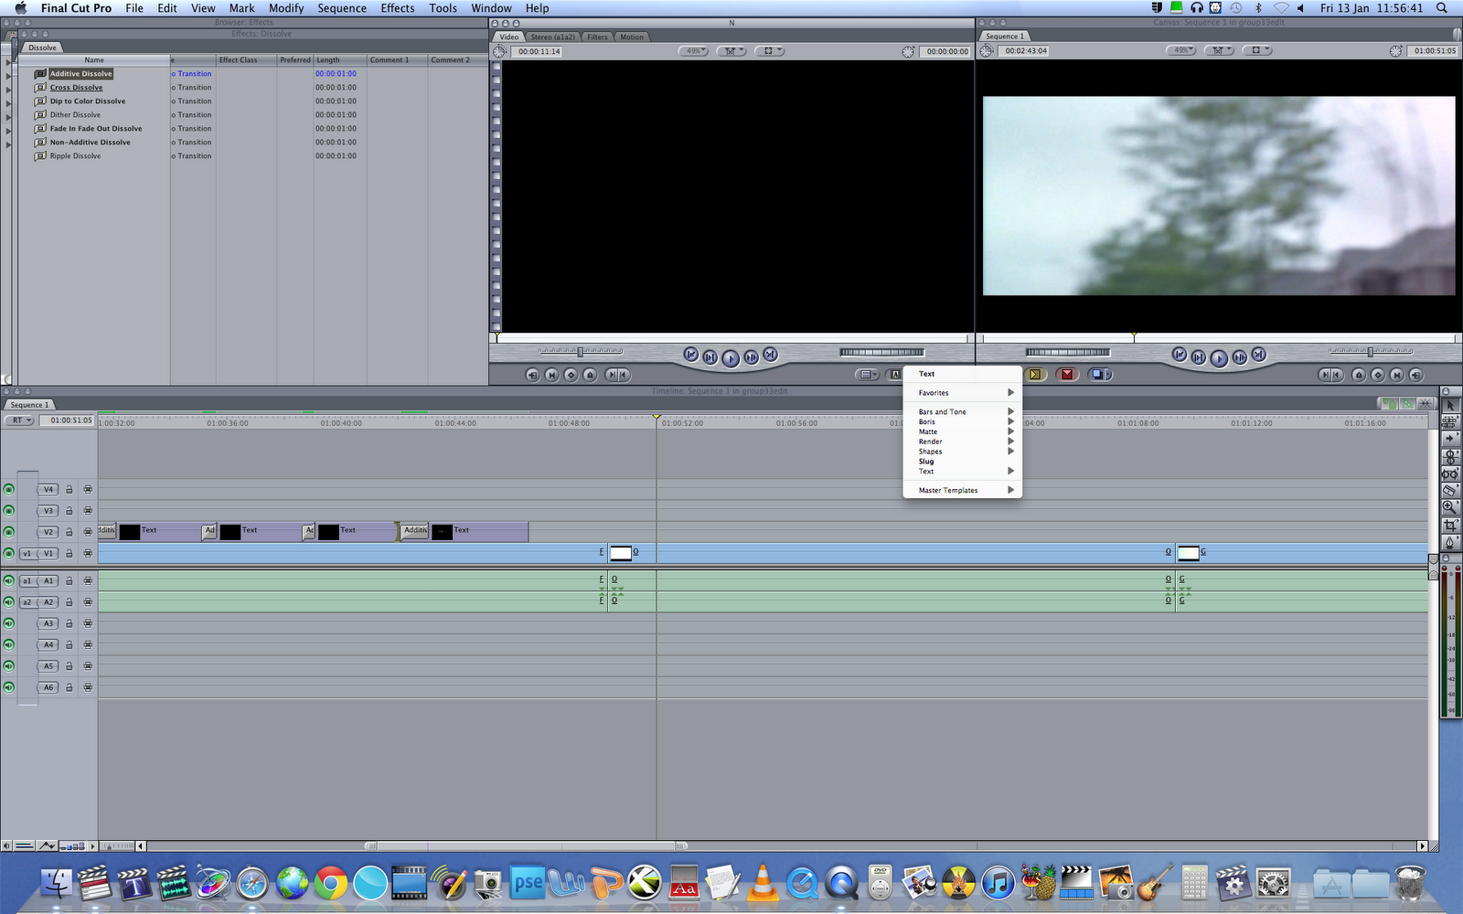Select the Slip tool in the tool palette
This screenshot has height=914, width=1463.
1450,473
